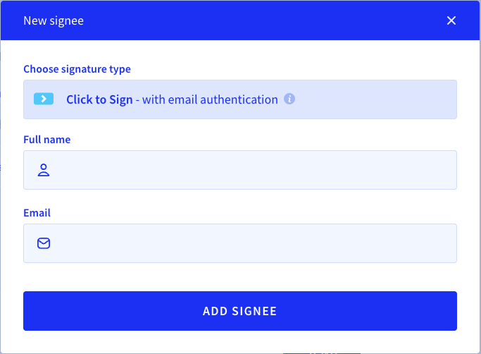Focus the Full name text field

point(240,170)
